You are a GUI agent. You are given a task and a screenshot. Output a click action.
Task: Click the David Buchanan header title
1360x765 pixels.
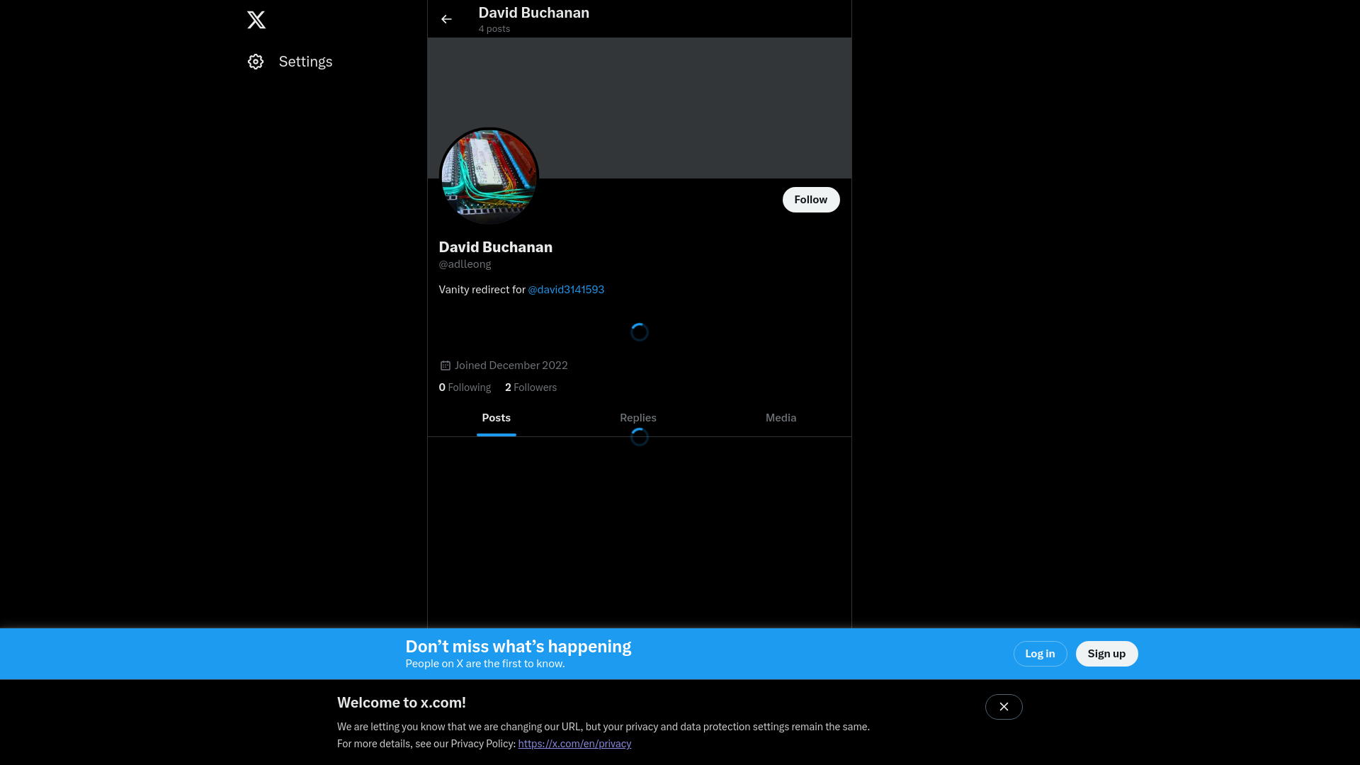[533, 13]
